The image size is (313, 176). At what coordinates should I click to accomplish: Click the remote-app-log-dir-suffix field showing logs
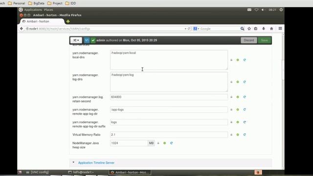(169, 122)
